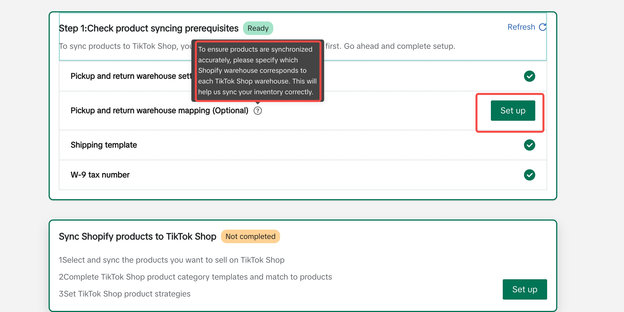Select the Pickup and return warehouse settings label
The height and width of the screenshot is (312, 624).
tap(131, 76)
